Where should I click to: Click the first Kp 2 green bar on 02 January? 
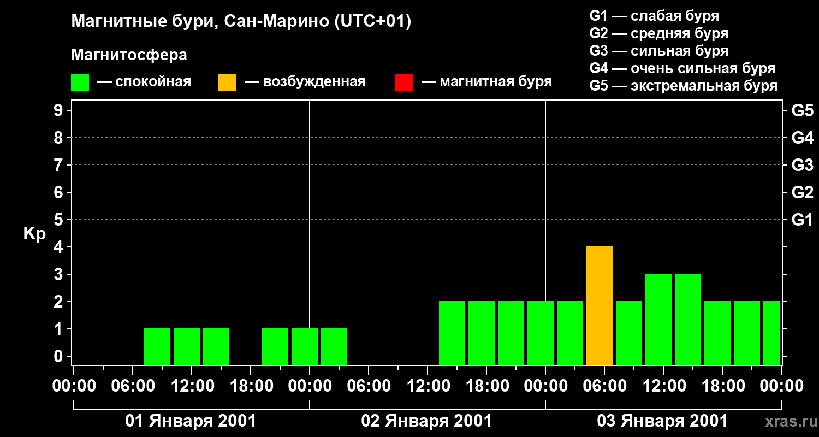452,333
